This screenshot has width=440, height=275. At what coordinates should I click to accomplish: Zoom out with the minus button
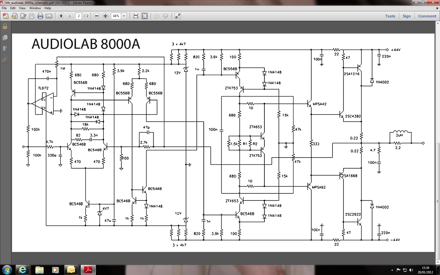97,16
